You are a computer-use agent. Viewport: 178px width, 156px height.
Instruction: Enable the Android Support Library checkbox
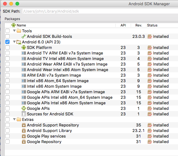(x=7, y=130)
